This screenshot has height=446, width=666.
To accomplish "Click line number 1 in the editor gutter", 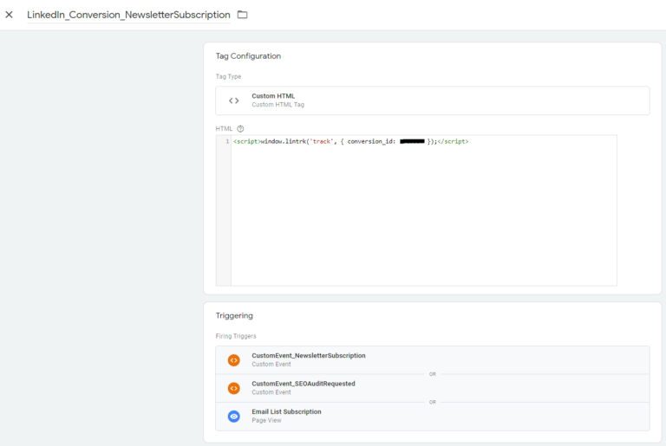I will [x=225, y=141].
